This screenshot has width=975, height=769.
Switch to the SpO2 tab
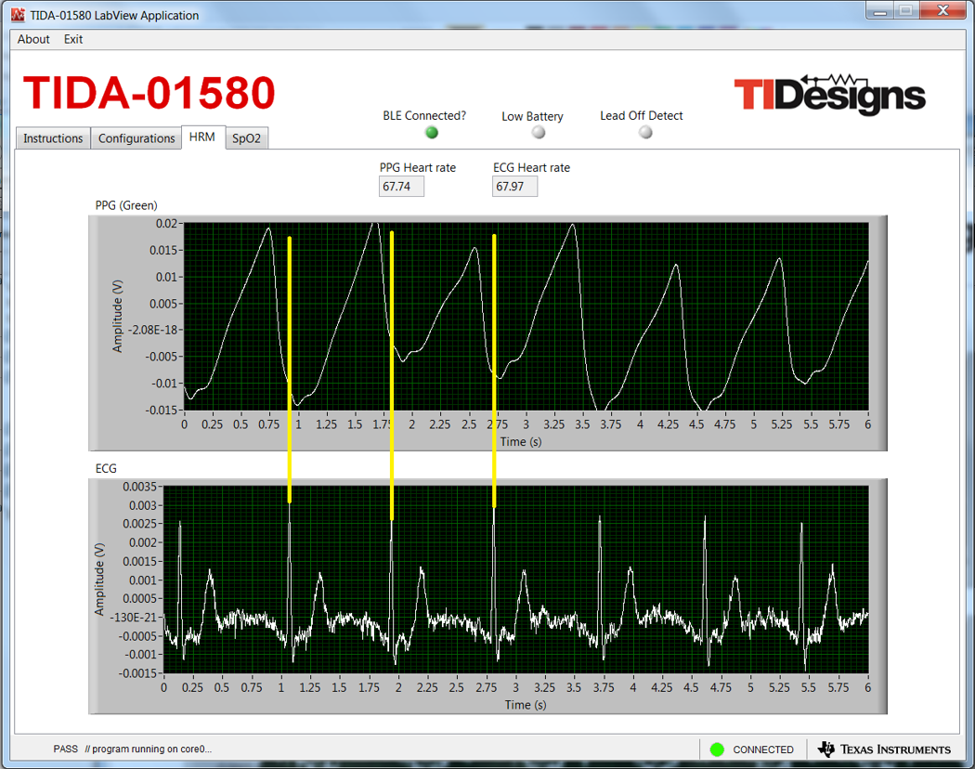246,138
